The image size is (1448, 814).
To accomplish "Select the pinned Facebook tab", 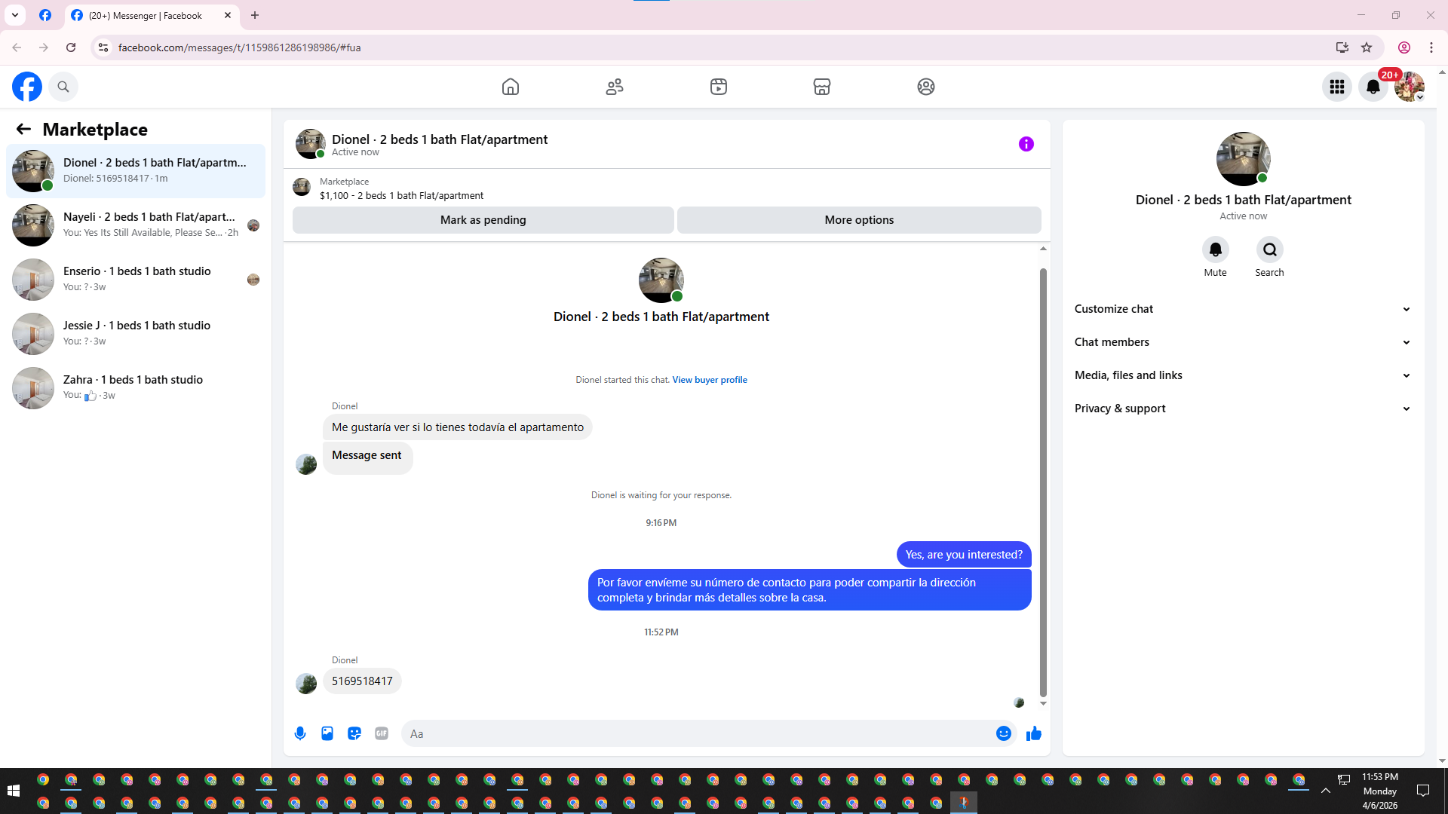I will [x=45, y=15].
